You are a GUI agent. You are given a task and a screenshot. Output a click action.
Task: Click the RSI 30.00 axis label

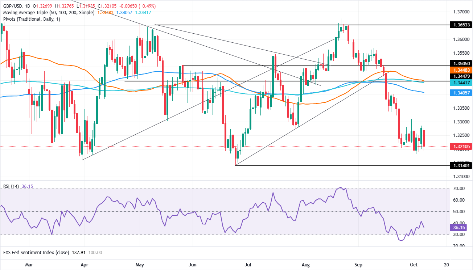click(458, 235)
